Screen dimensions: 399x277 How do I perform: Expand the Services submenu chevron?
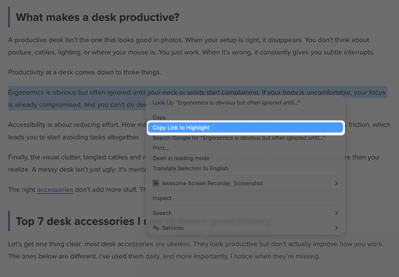coord(337,228)
